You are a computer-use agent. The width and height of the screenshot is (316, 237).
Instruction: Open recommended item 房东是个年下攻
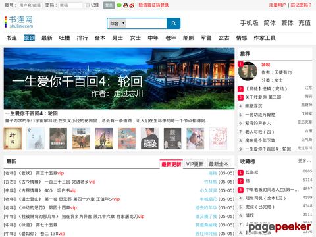260,140
